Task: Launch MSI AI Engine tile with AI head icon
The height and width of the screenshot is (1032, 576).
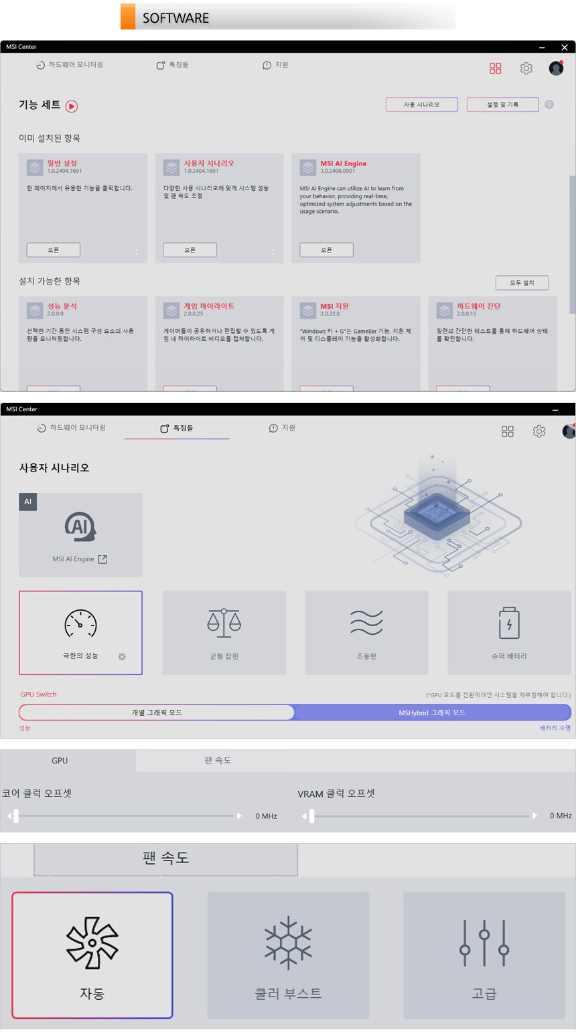Action: click(x=80, y=535)
